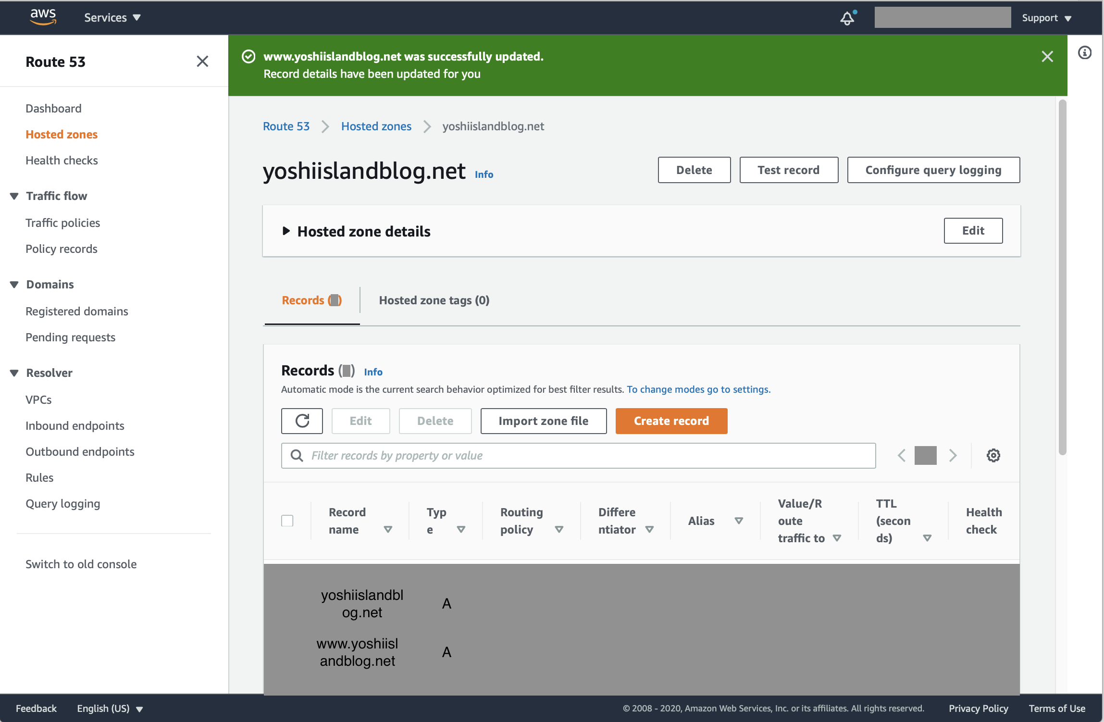1104x722 pixels.
Task: Select the Records tab
Action: [312, 300]
